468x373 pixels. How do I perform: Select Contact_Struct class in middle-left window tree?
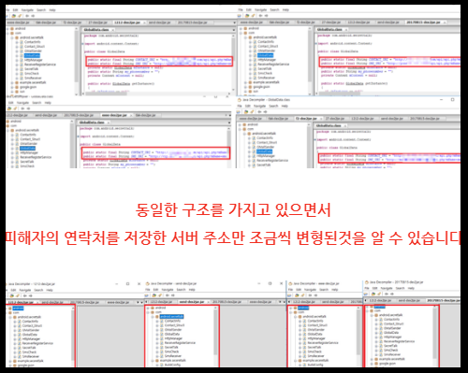click(30, 139)
